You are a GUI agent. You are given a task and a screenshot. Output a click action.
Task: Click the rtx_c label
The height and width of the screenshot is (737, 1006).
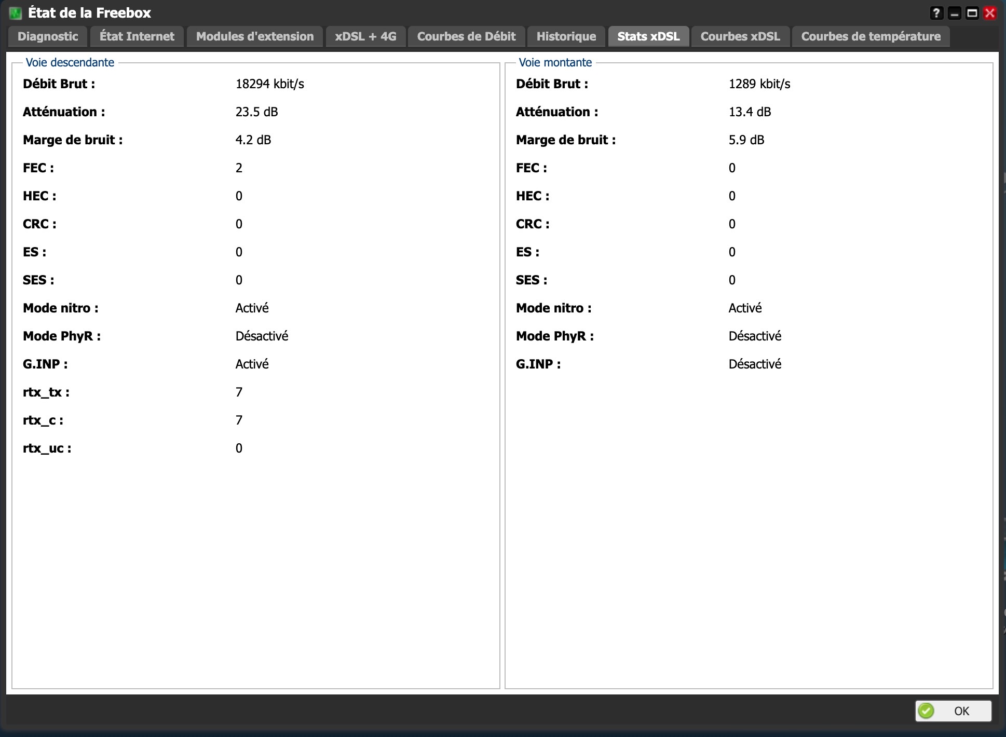pos(43,420)
